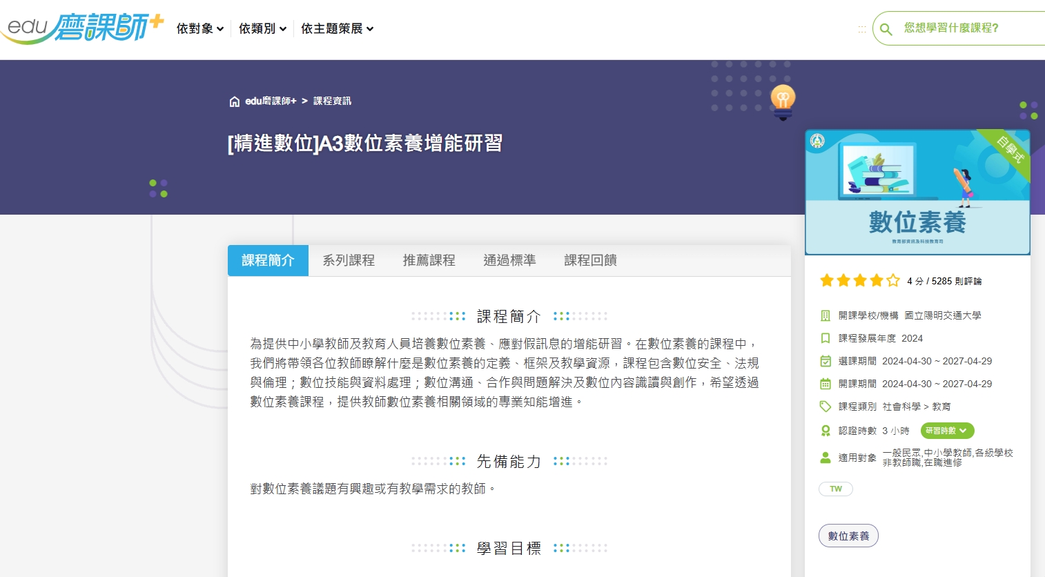The height and width of the screenshot is (577, 1045).
Task: Open the 課程回饋 tab
Action: coord(590,260)
